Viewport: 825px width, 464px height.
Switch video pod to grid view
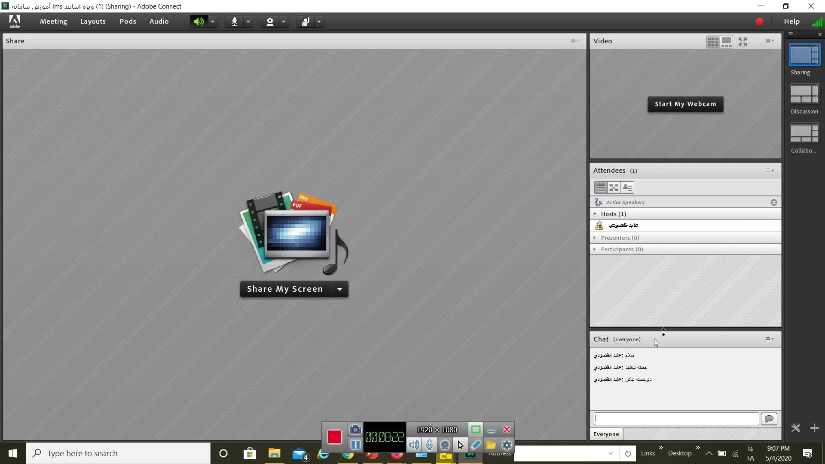point(712,41)
